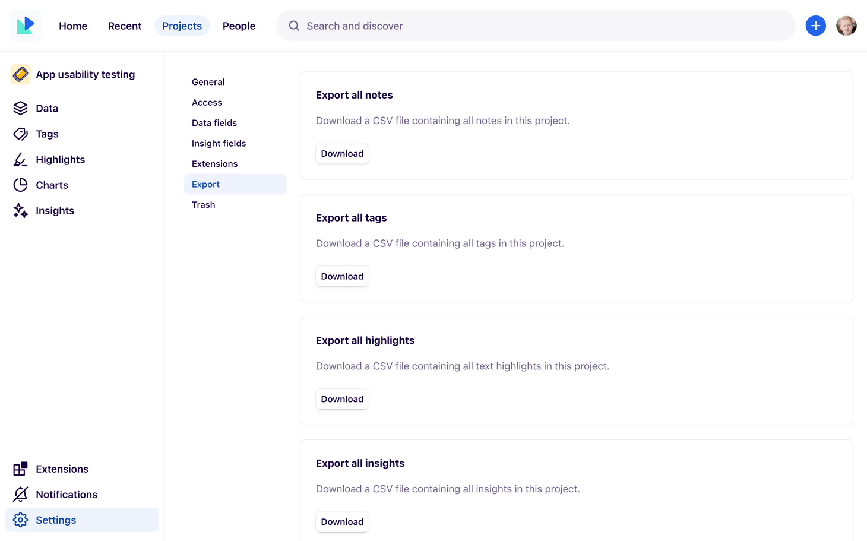Viewport: 867px width, 541px height.
Task: Click the Extensions icon near the bottom
Action: click(x=20, y=469)
